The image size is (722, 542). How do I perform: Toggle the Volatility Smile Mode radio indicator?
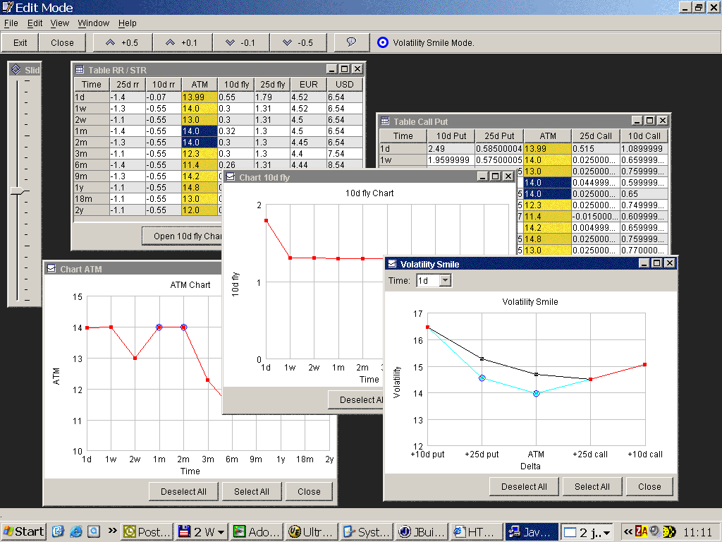[x=383, y=42]
